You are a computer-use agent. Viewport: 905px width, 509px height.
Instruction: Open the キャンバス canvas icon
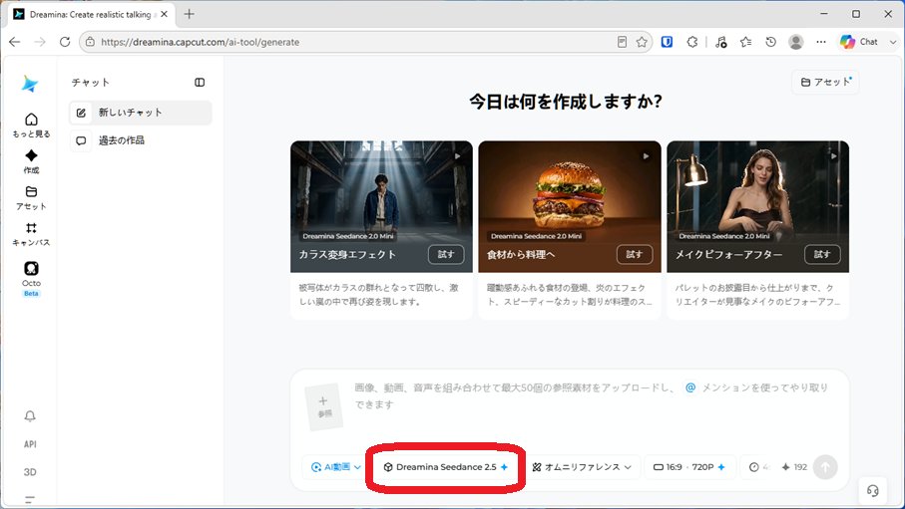tap(31, 228)
